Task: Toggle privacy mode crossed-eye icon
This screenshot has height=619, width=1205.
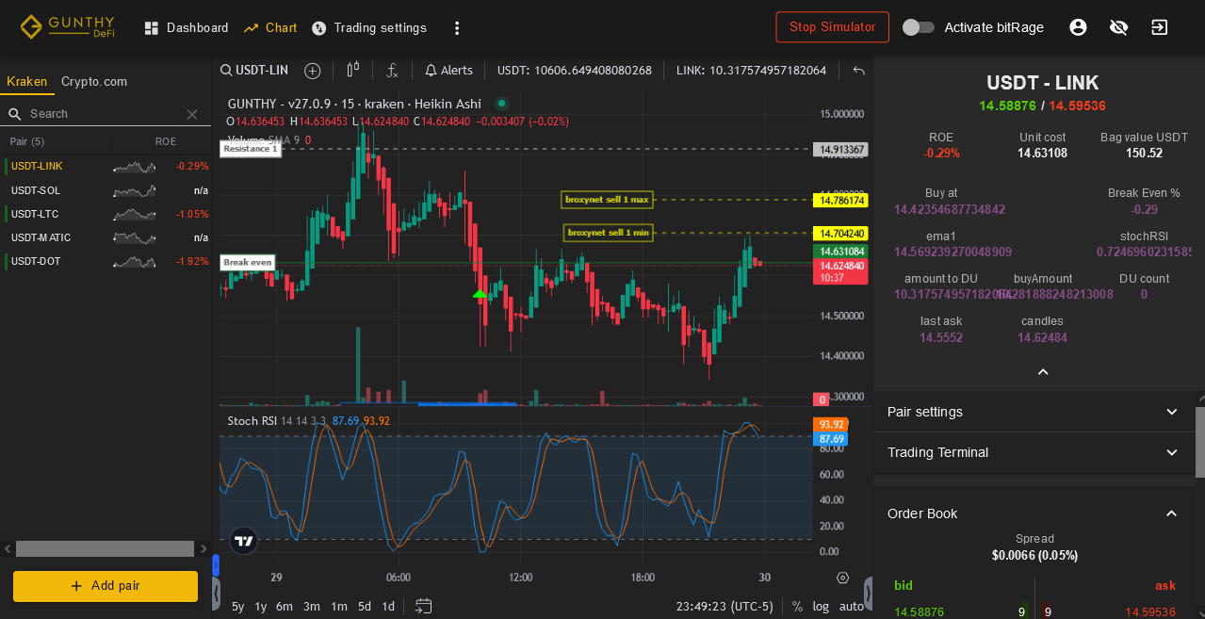Action: tap(1119, 27)
